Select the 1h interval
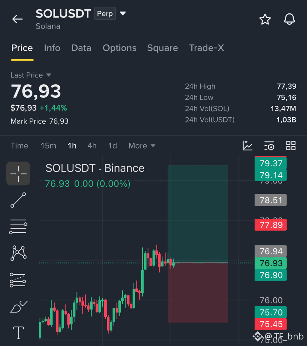This screenshot has height=346, width=307. pyautogui.click(x=72, y=146)
